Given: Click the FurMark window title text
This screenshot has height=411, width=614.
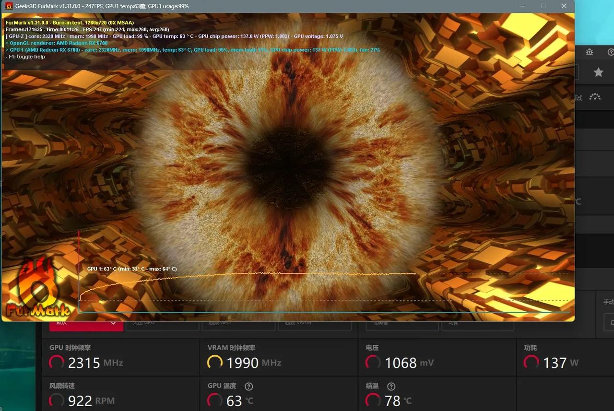Looking at the screenshot, I should [x=103, y=6].
